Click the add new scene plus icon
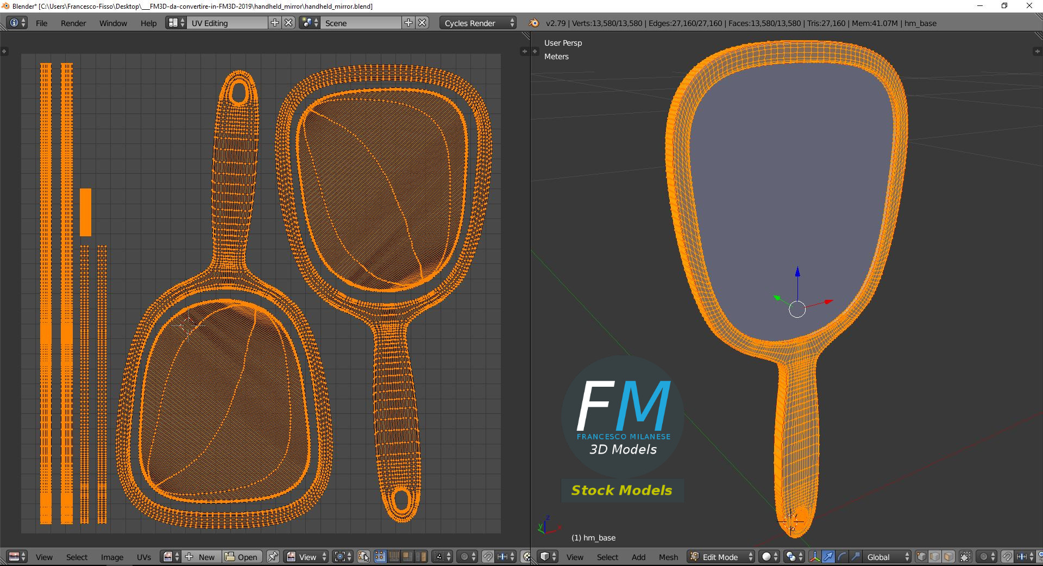1043x566 pixels. pos(409,23)
